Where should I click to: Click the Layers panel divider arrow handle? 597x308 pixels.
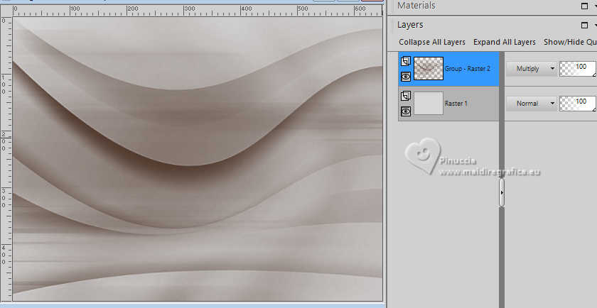[x=502, y=192]
